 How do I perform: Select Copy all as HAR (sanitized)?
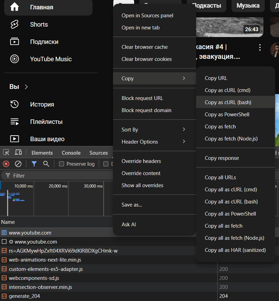[236, 250]
